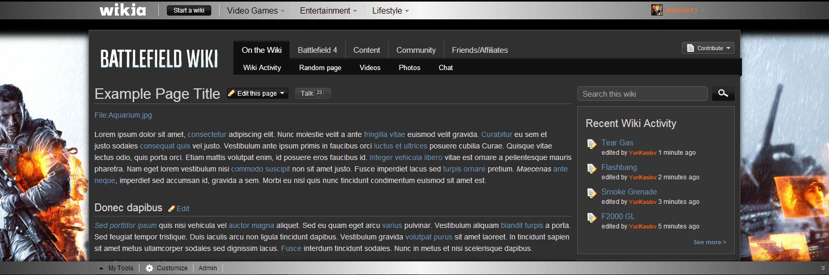This screenshot has height=275, width=829.
Task: Go to Wiki Activity
Action: click(x=262, y=67)
